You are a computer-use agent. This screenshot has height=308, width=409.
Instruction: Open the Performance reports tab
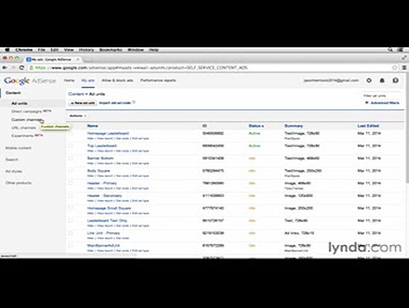(158, 80)
